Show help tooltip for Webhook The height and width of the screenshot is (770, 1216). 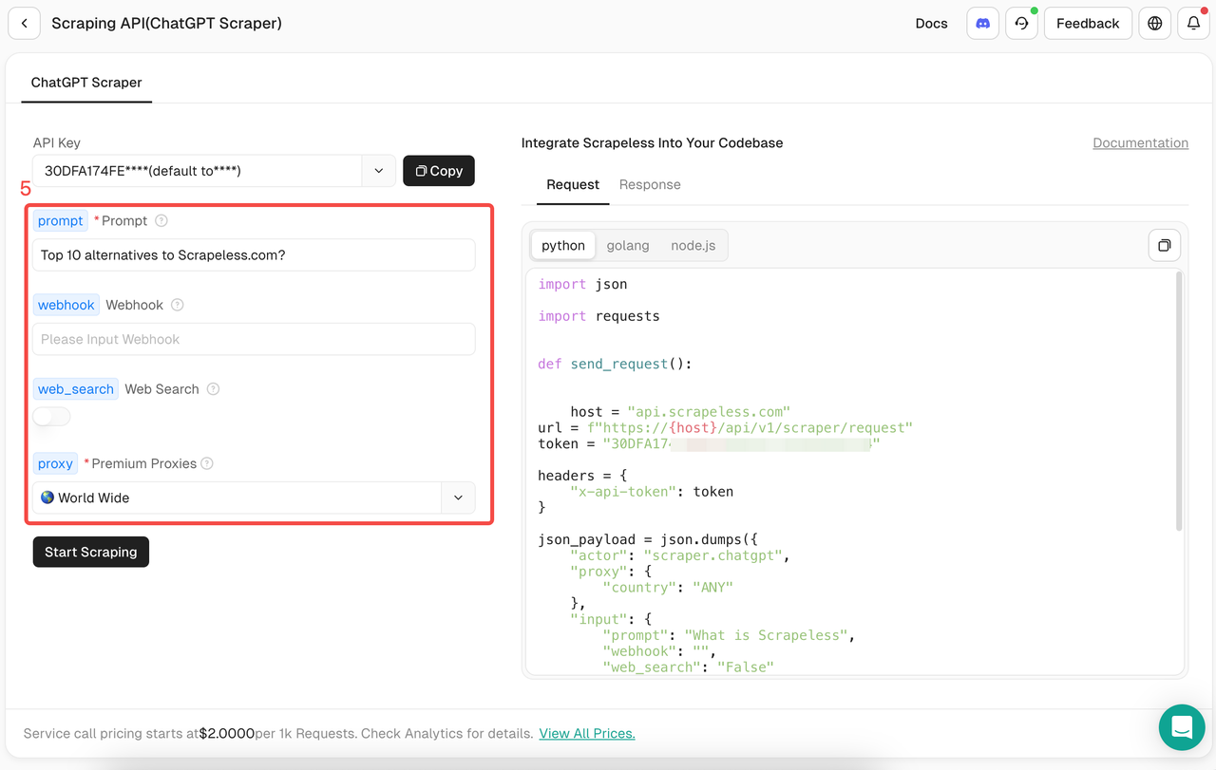[x=178, y=305]
